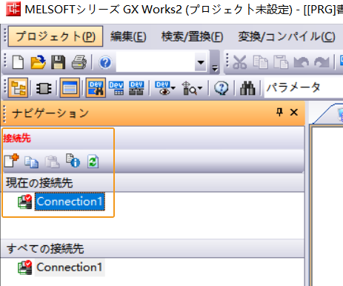Toggle the device search Dev binoculars icon
343x286 pixels.
(x=96, y=87)
